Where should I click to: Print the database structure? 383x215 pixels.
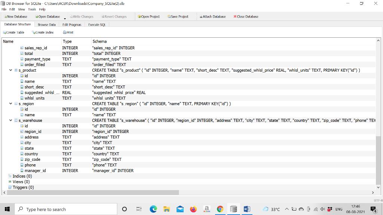(68, 32)
